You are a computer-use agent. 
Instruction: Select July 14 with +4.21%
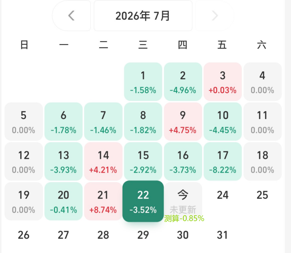click(103, 161)
